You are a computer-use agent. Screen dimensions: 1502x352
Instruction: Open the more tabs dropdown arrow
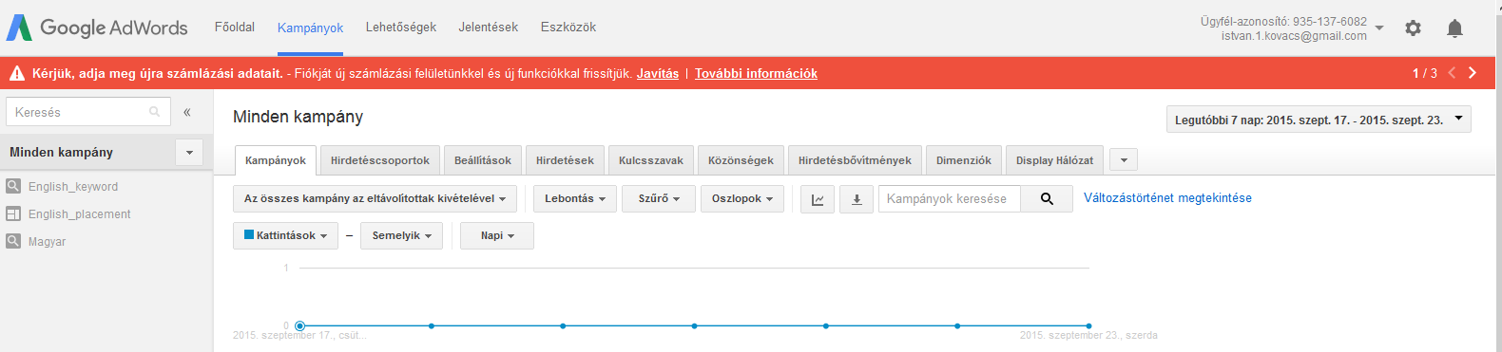point(1124,160)
